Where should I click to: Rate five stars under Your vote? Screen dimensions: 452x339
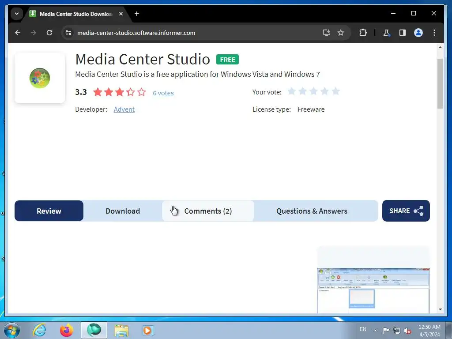pyautogui.click(x=335, y=92)
